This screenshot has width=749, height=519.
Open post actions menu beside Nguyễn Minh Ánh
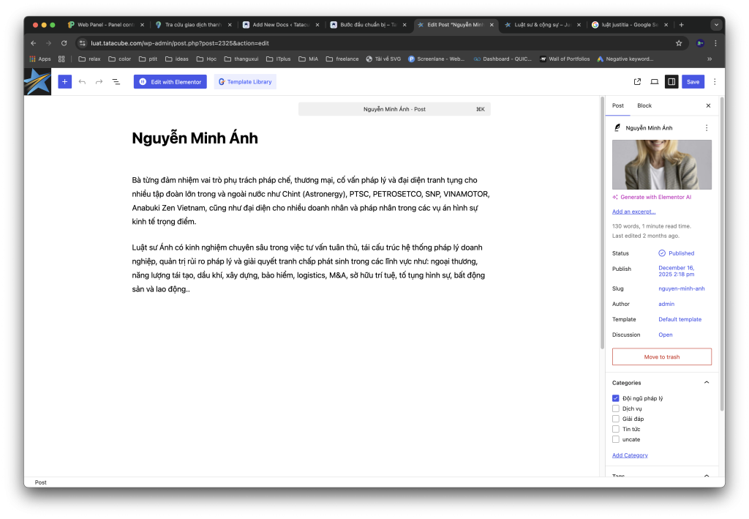tap(706, 128)
